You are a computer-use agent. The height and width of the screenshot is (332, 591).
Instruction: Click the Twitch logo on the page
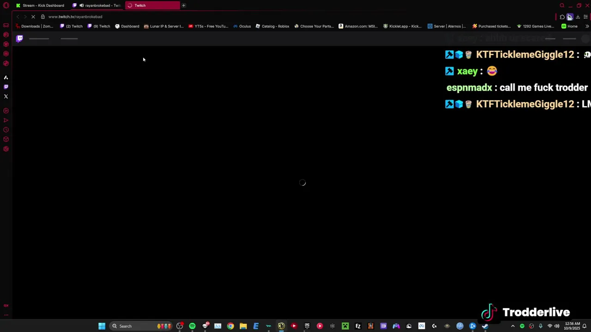[19, 39]
